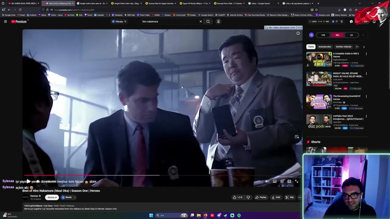Toggle autoplay switch in player
The width and height of the screenshot is (390, 219).
(x=267, y=181)
